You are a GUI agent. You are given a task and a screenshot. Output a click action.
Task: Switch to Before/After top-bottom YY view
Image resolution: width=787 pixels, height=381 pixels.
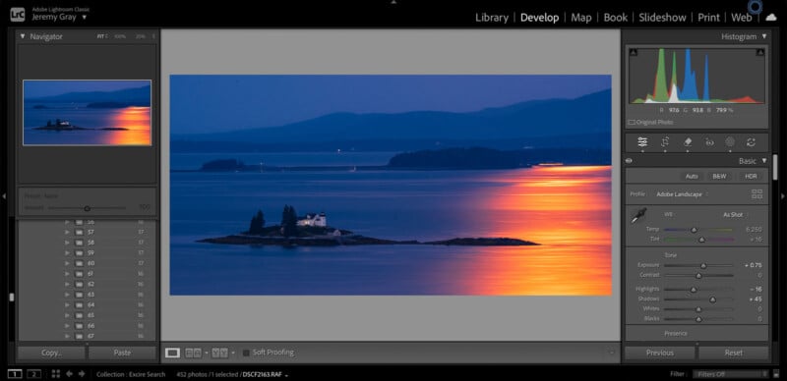pos(219,353)
